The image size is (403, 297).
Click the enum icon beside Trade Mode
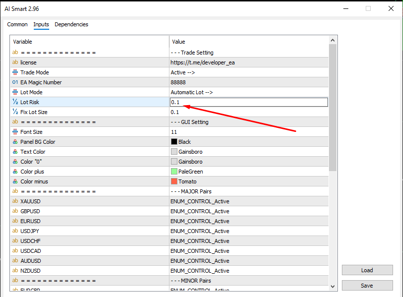click(x=15, y=72)
